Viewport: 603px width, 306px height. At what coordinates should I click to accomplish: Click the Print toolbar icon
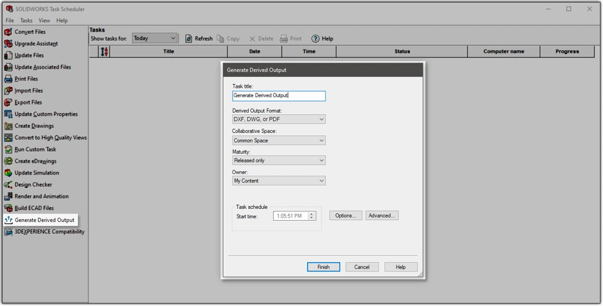(x=284, y=38)
